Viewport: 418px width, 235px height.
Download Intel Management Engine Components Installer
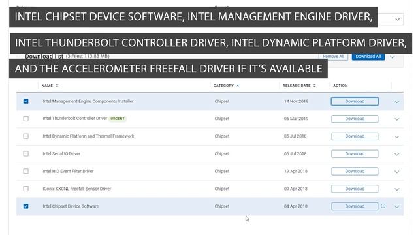pos(355,101)
